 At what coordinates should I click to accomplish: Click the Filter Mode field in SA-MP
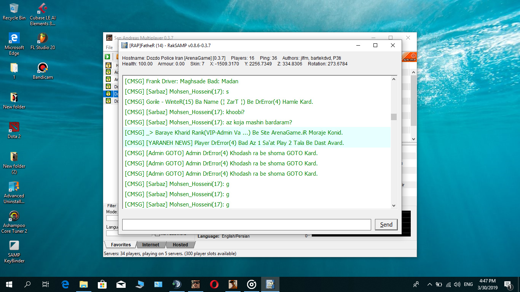pos(112,218)
